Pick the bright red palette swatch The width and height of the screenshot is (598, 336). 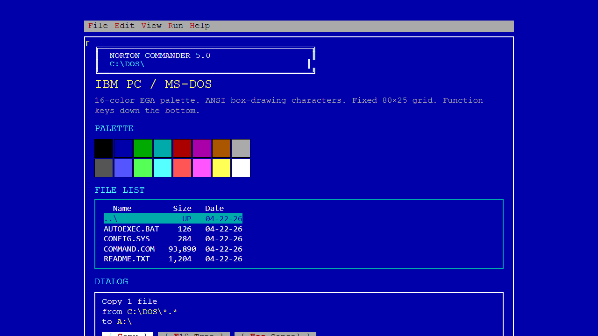pyautogui.click(x=182, y=168)
